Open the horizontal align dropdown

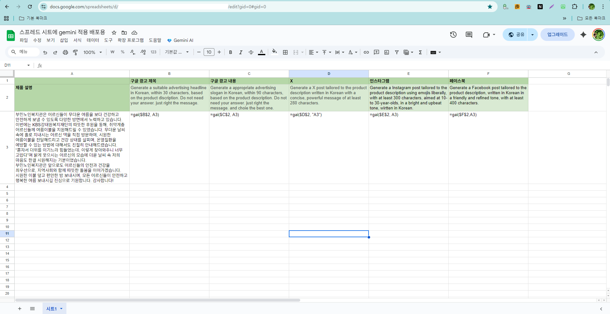click(x=313, y=52)
